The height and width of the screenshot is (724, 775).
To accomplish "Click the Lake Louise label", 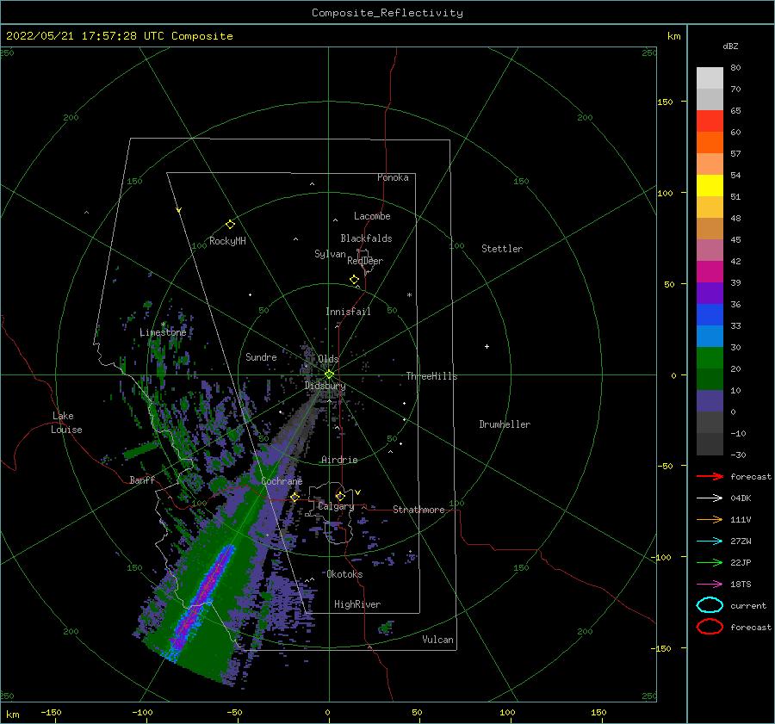I will (66, 423).
